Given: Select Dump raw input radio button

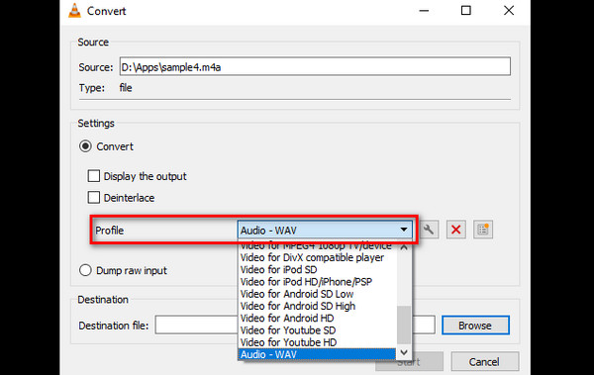Looking at the screenshot, I should 85,270.
